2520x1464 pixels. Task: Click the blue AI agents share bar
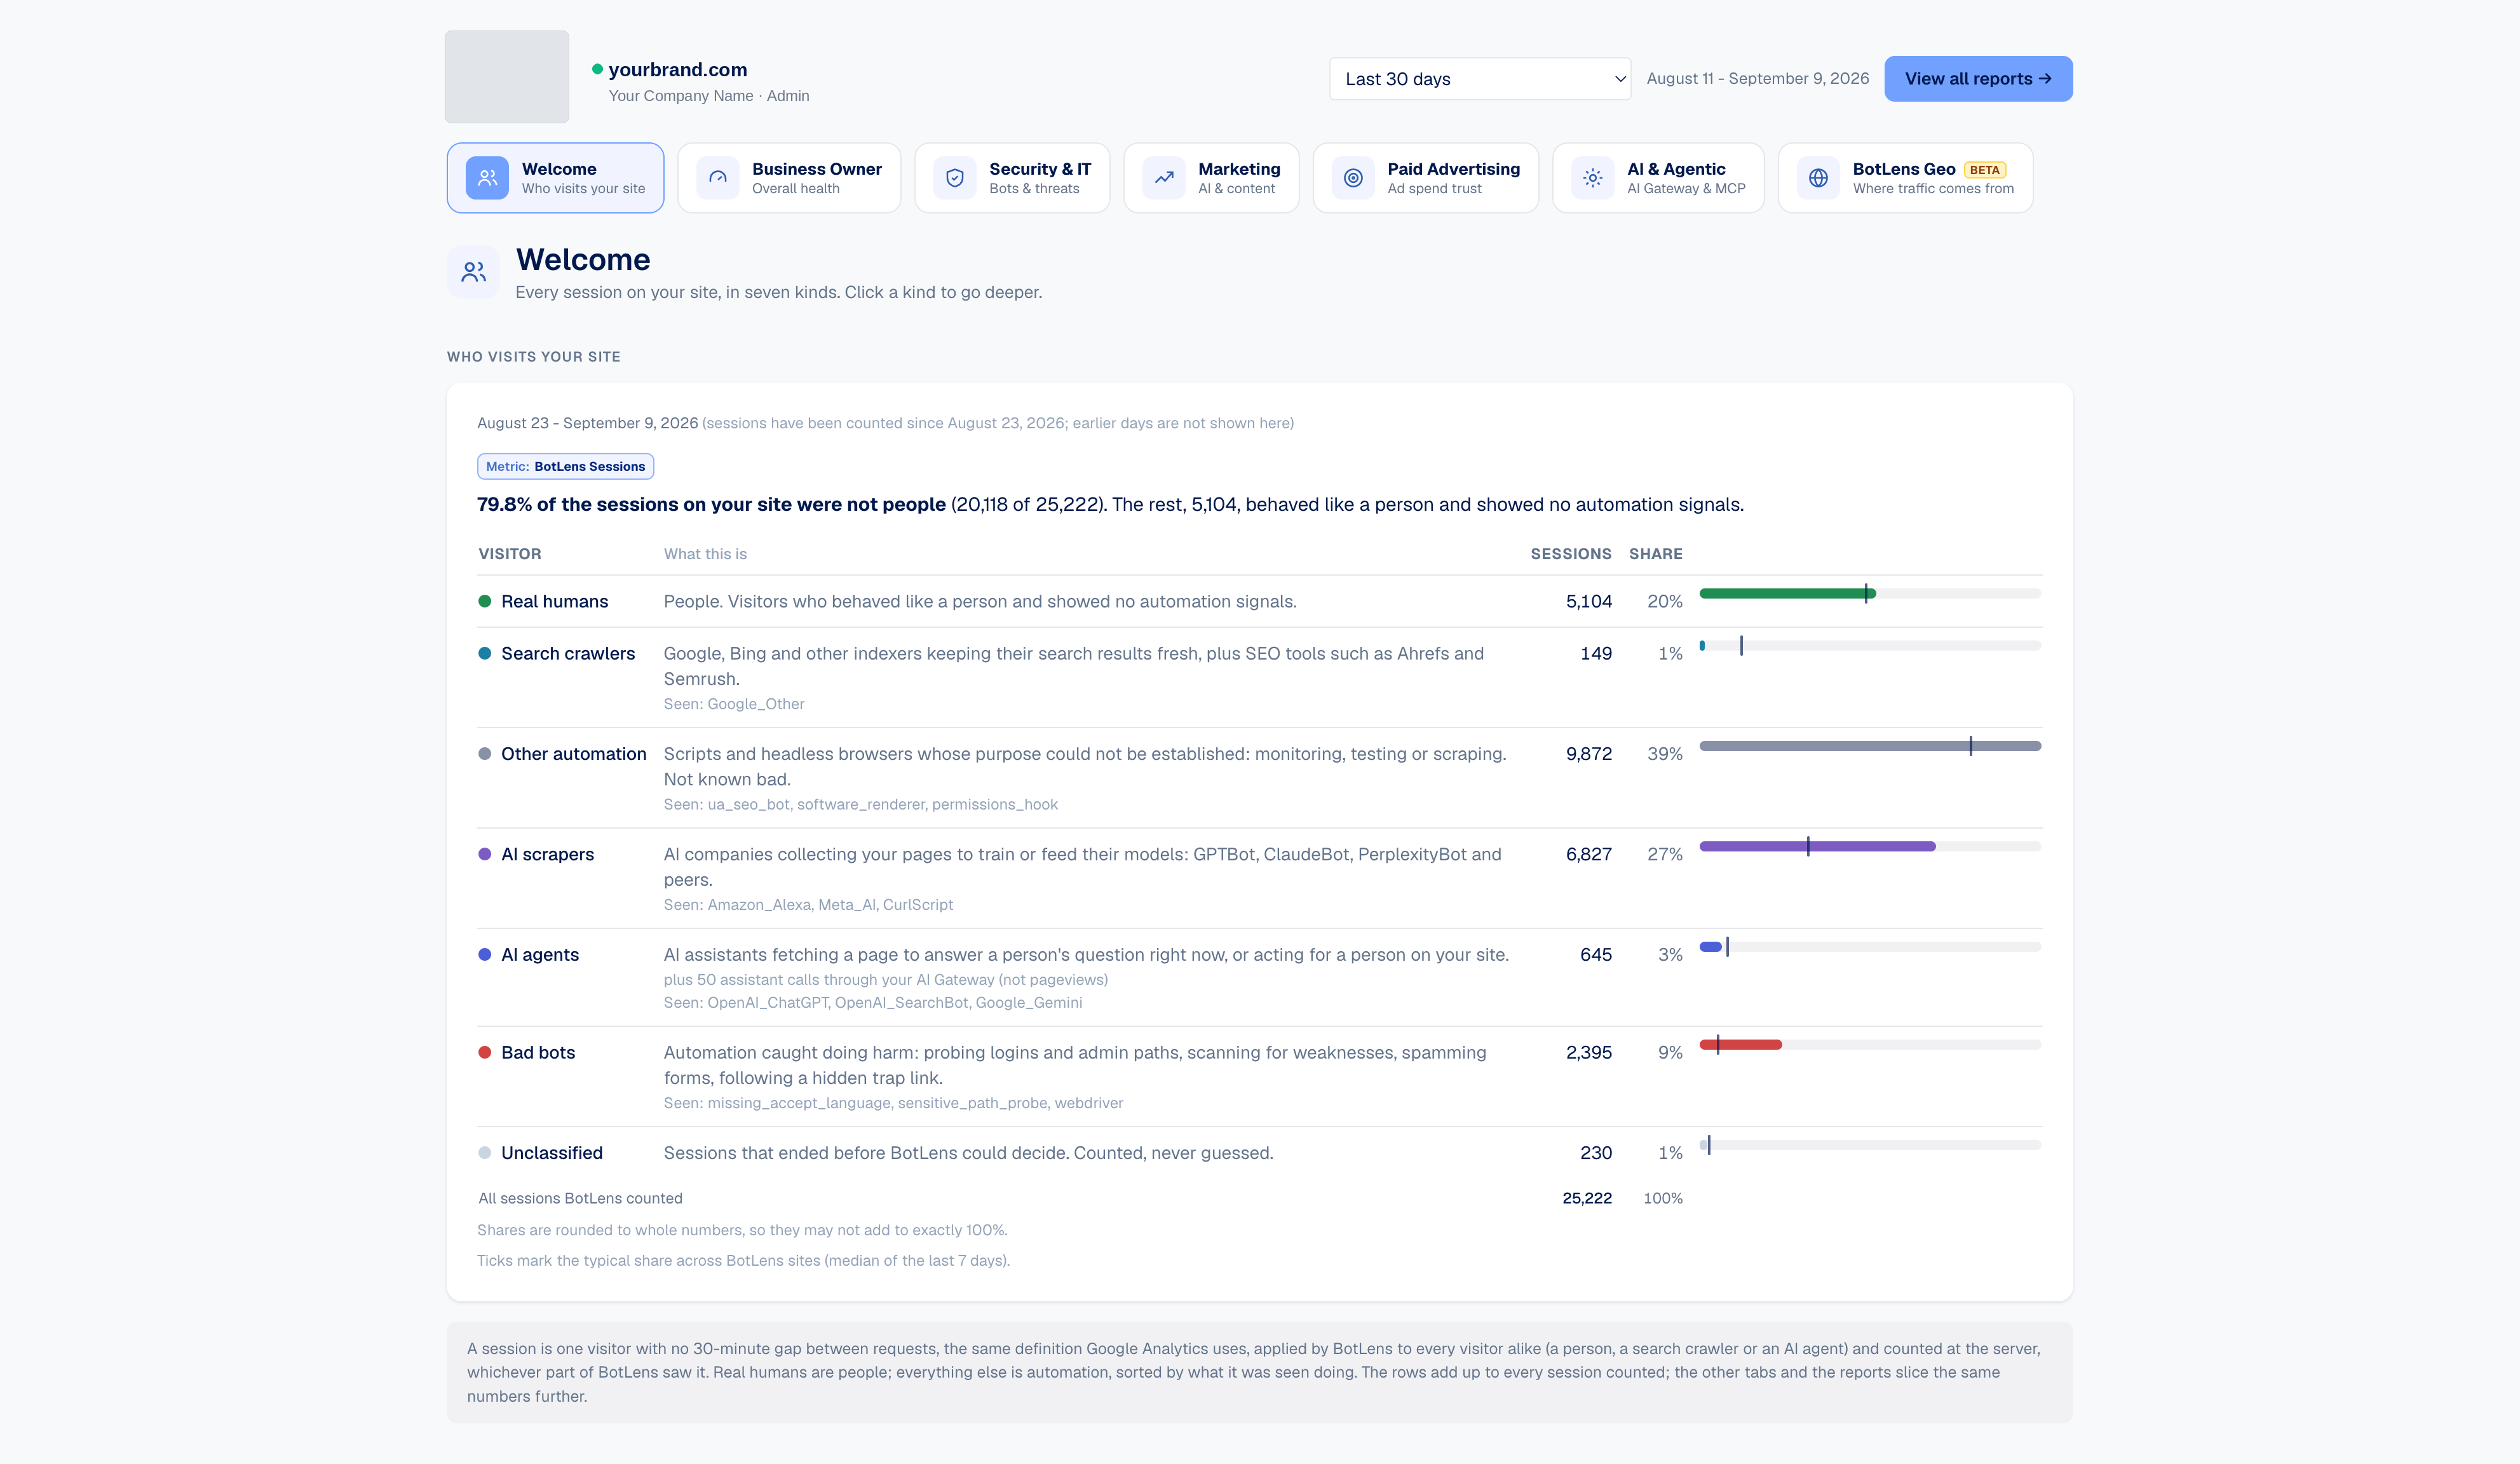click(1710, 947)
